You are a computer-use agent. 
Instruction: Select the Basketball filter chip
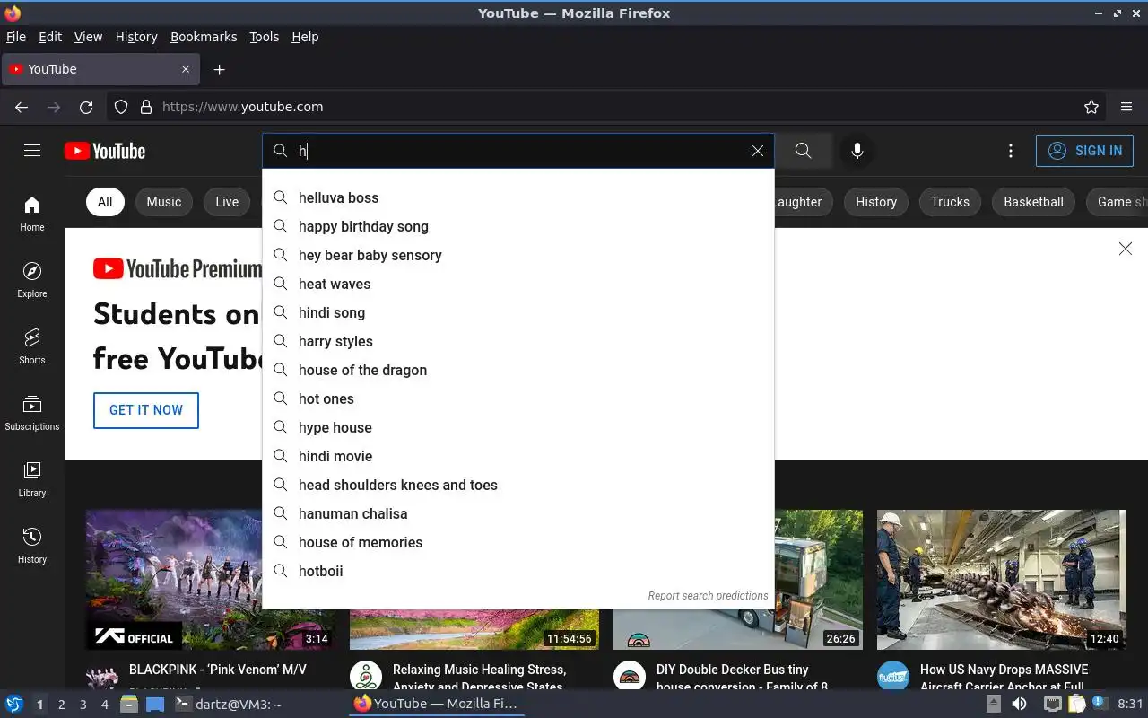(1033, 202)
